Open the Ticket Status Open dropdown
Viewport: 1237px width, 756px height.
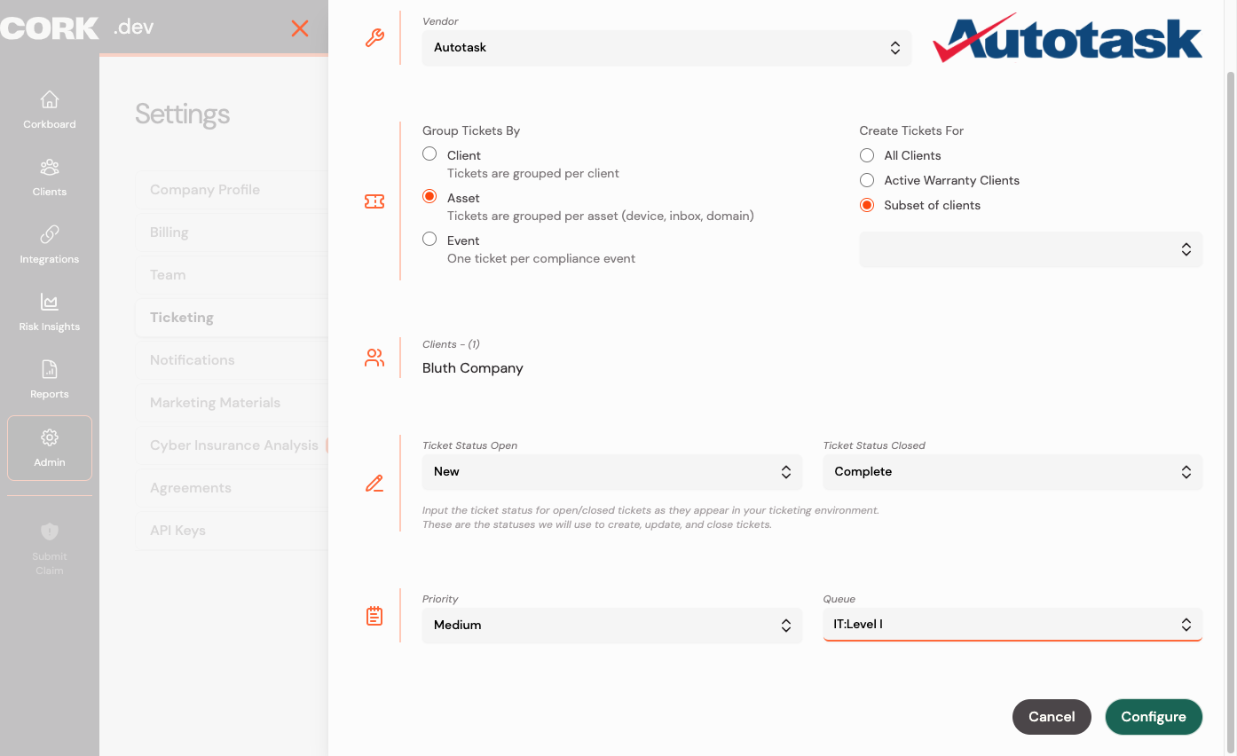point(612,472)
